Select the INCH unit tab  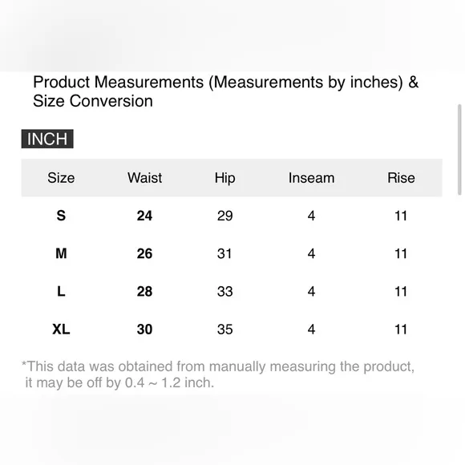point(47,139)
